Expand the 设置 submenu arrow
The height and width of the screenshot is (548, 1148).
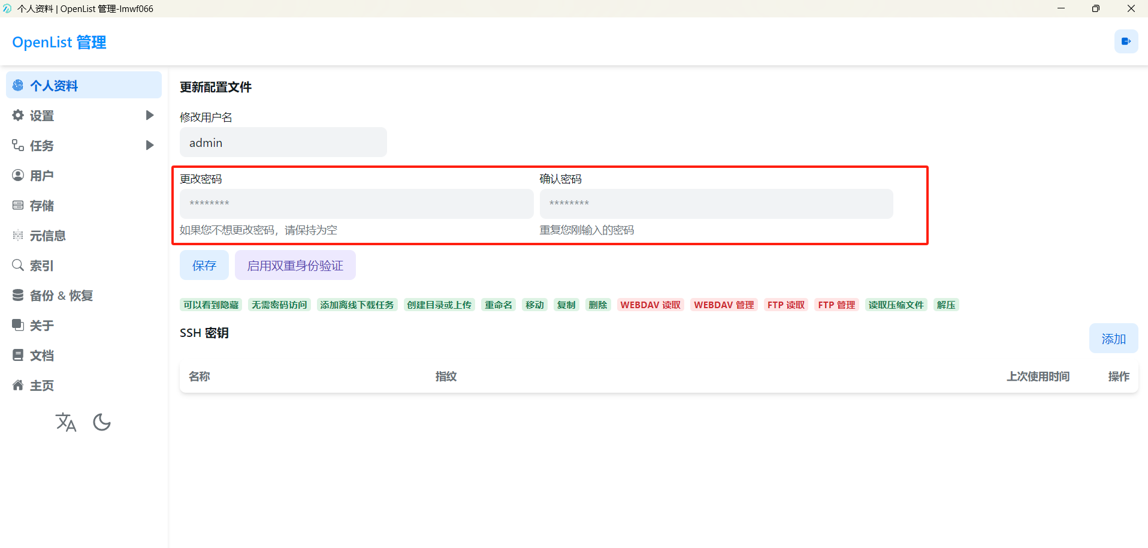tap(150, 115)
